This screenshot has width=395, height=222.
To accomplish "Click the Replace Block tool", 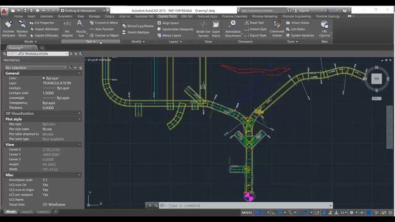I will click(22, 29).
